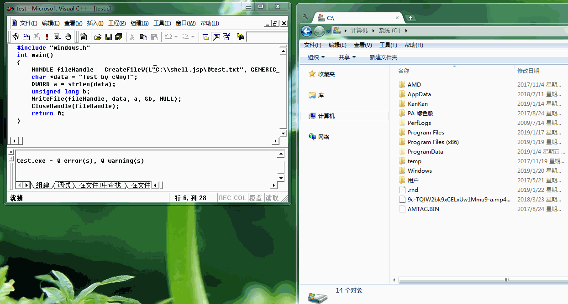Select the AMTAG.BIN file
This screenshot has height=304, width=568.
tap(419, 209)
